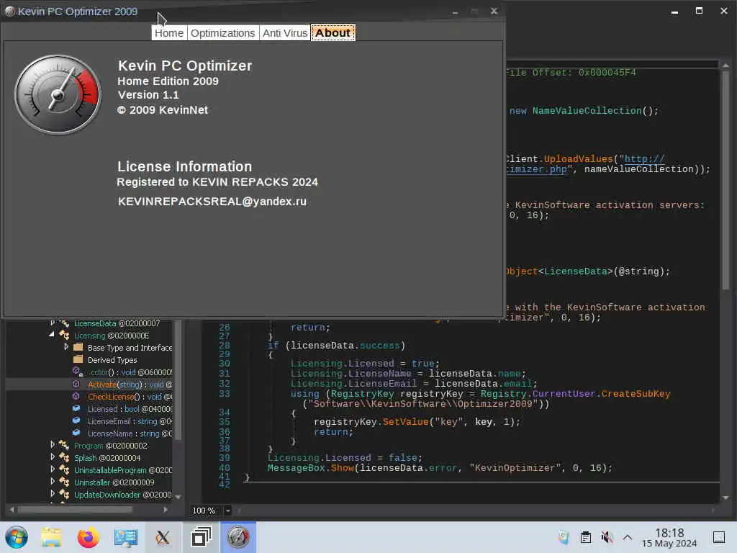Expand the Uninstaller class node
Viewport: 737px width, 553px height.
pos(53,481)
